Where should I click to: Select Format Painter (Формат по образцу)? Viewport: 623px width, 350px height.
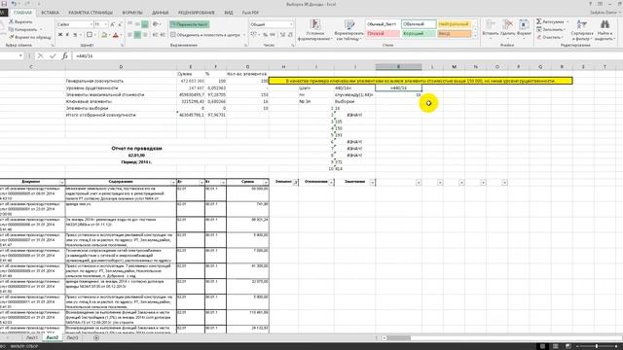30,37
